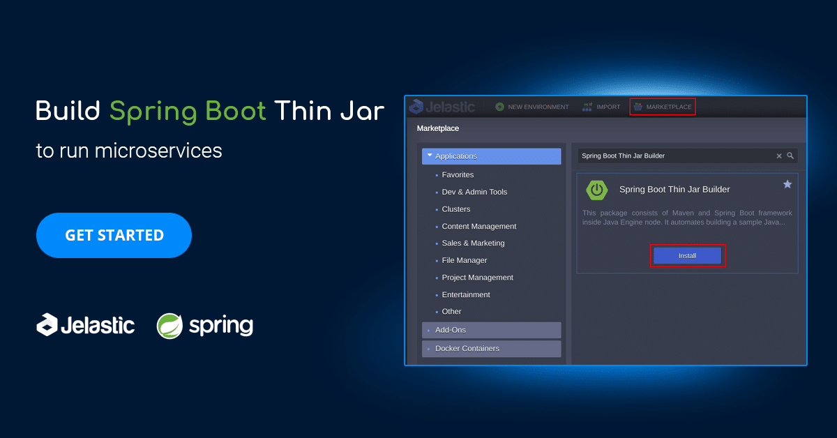This screenshot has width=837, height=438.
Task: Select the Favorites category
Action: 458,174
